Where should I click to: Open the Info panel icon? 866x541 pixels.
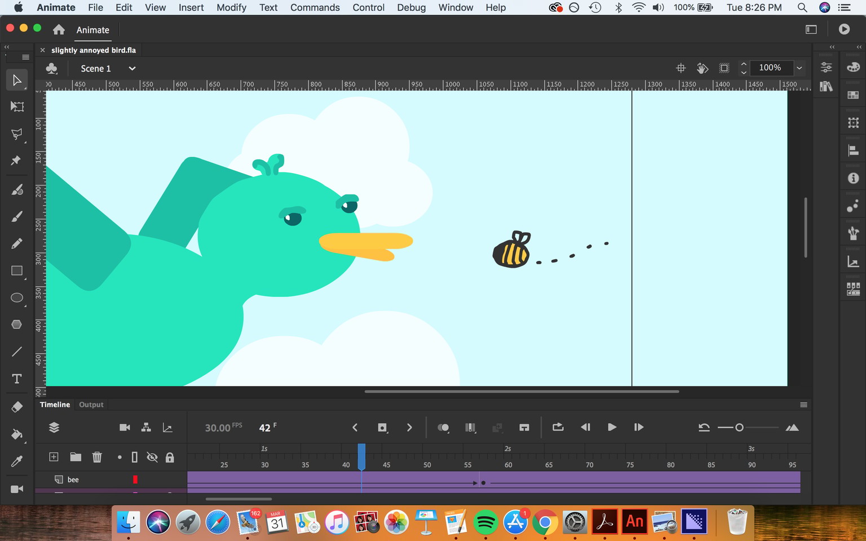853,178
